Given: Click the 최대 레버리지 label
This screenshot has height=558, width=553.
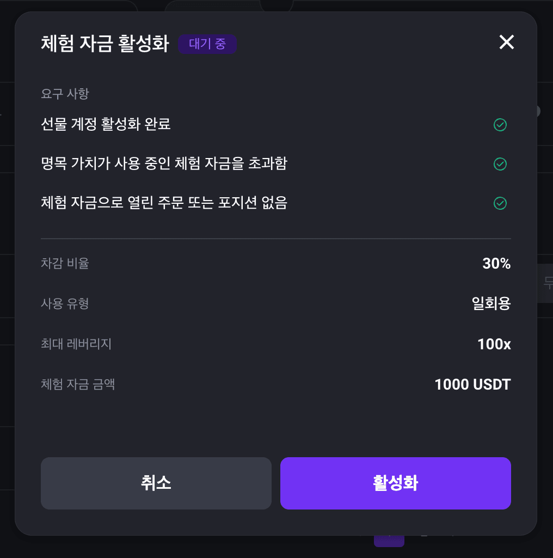Looking at the screenshot, I should click(76, 344).
